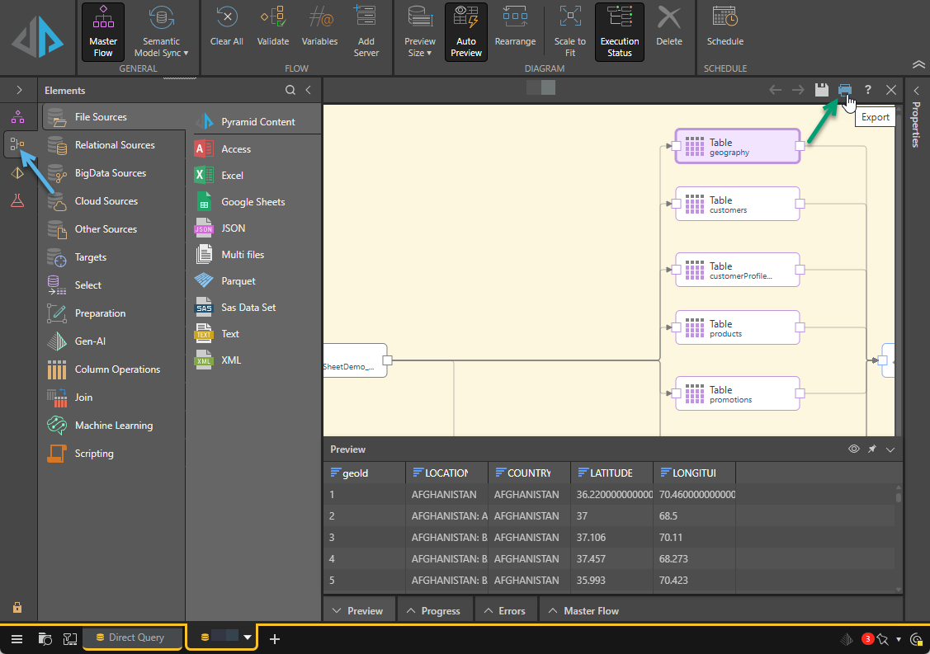Image resolution: width=930 pixels, height=654 pixels.
Task: Select the Excel file source
Action: click(x=232, y=176)
